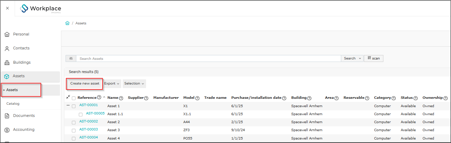451x143 pixels.
Task: Open the AST-00003 asset link
Action: coord(89,129)
